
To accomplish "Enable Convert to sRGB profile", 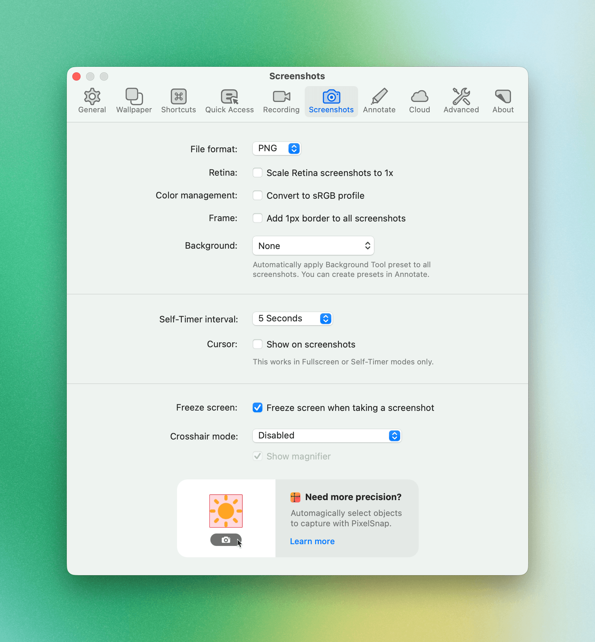I will pos(258,195).
